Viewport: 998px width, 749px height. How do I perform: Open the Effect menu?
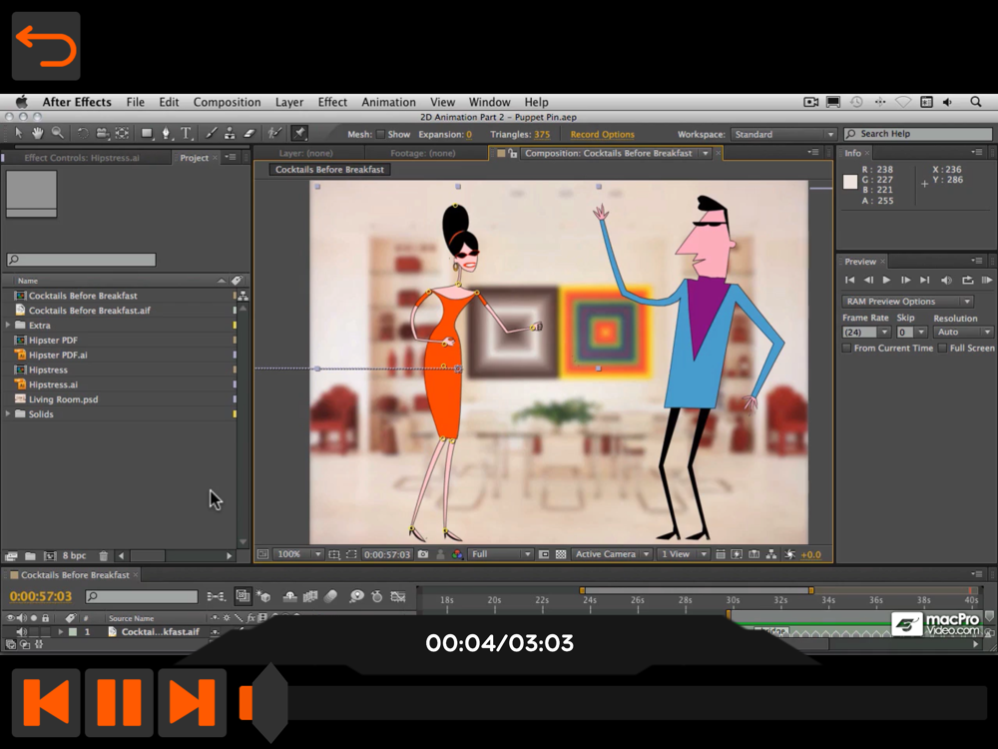pyautogui.click(x=332, y=102)
